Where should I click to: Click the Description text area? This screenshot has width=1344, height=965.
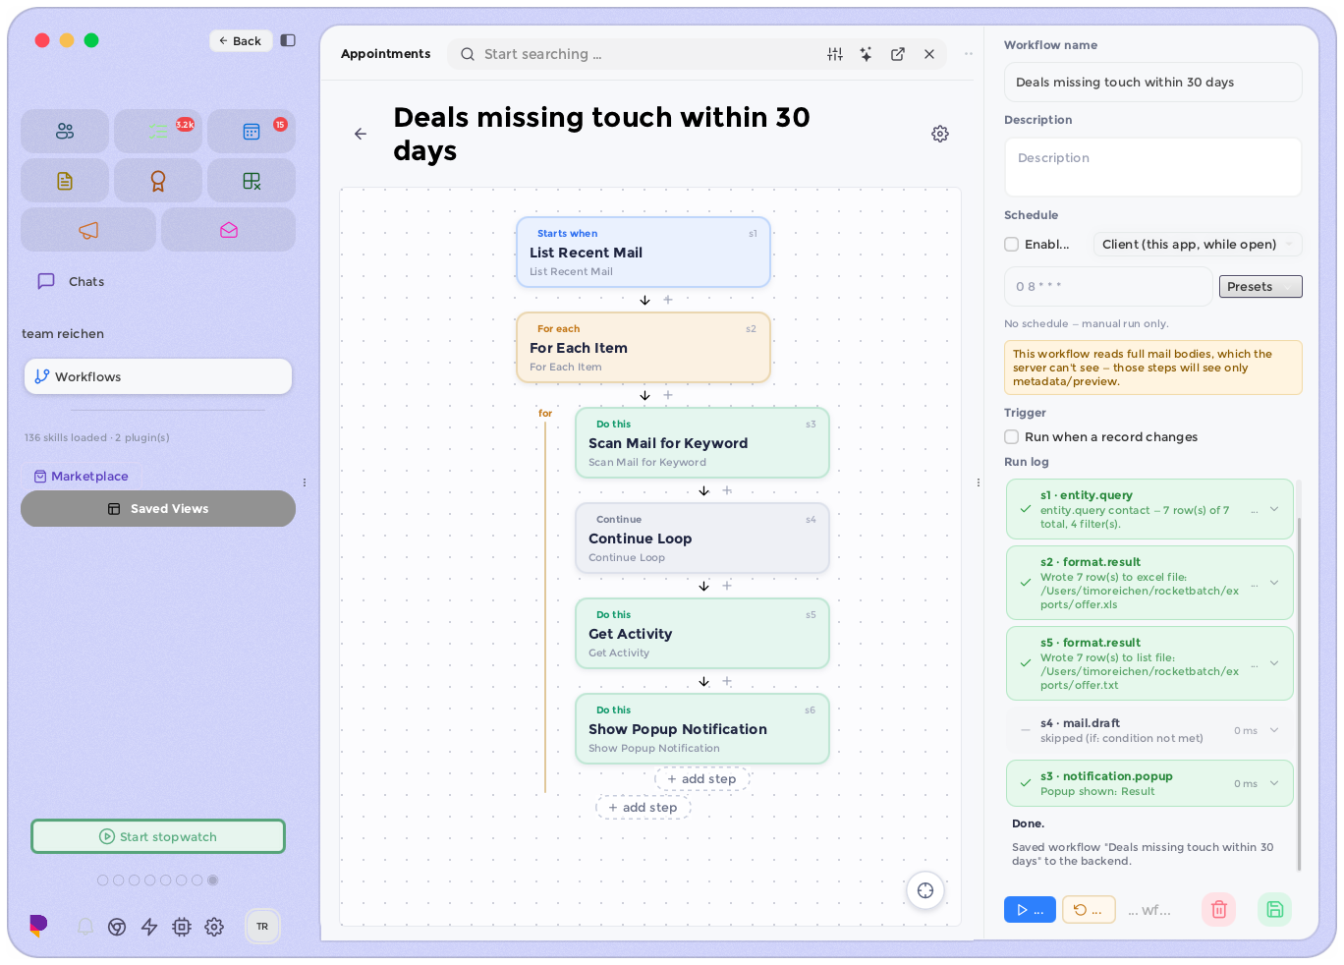coord(1153,167)
